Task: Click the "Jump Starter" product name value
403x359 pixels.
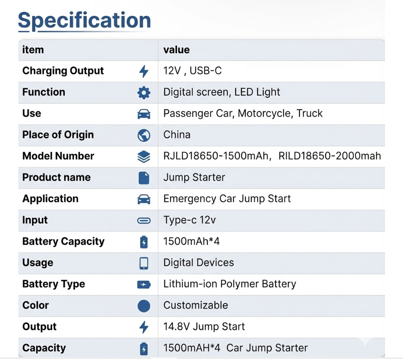Action: 194,178
